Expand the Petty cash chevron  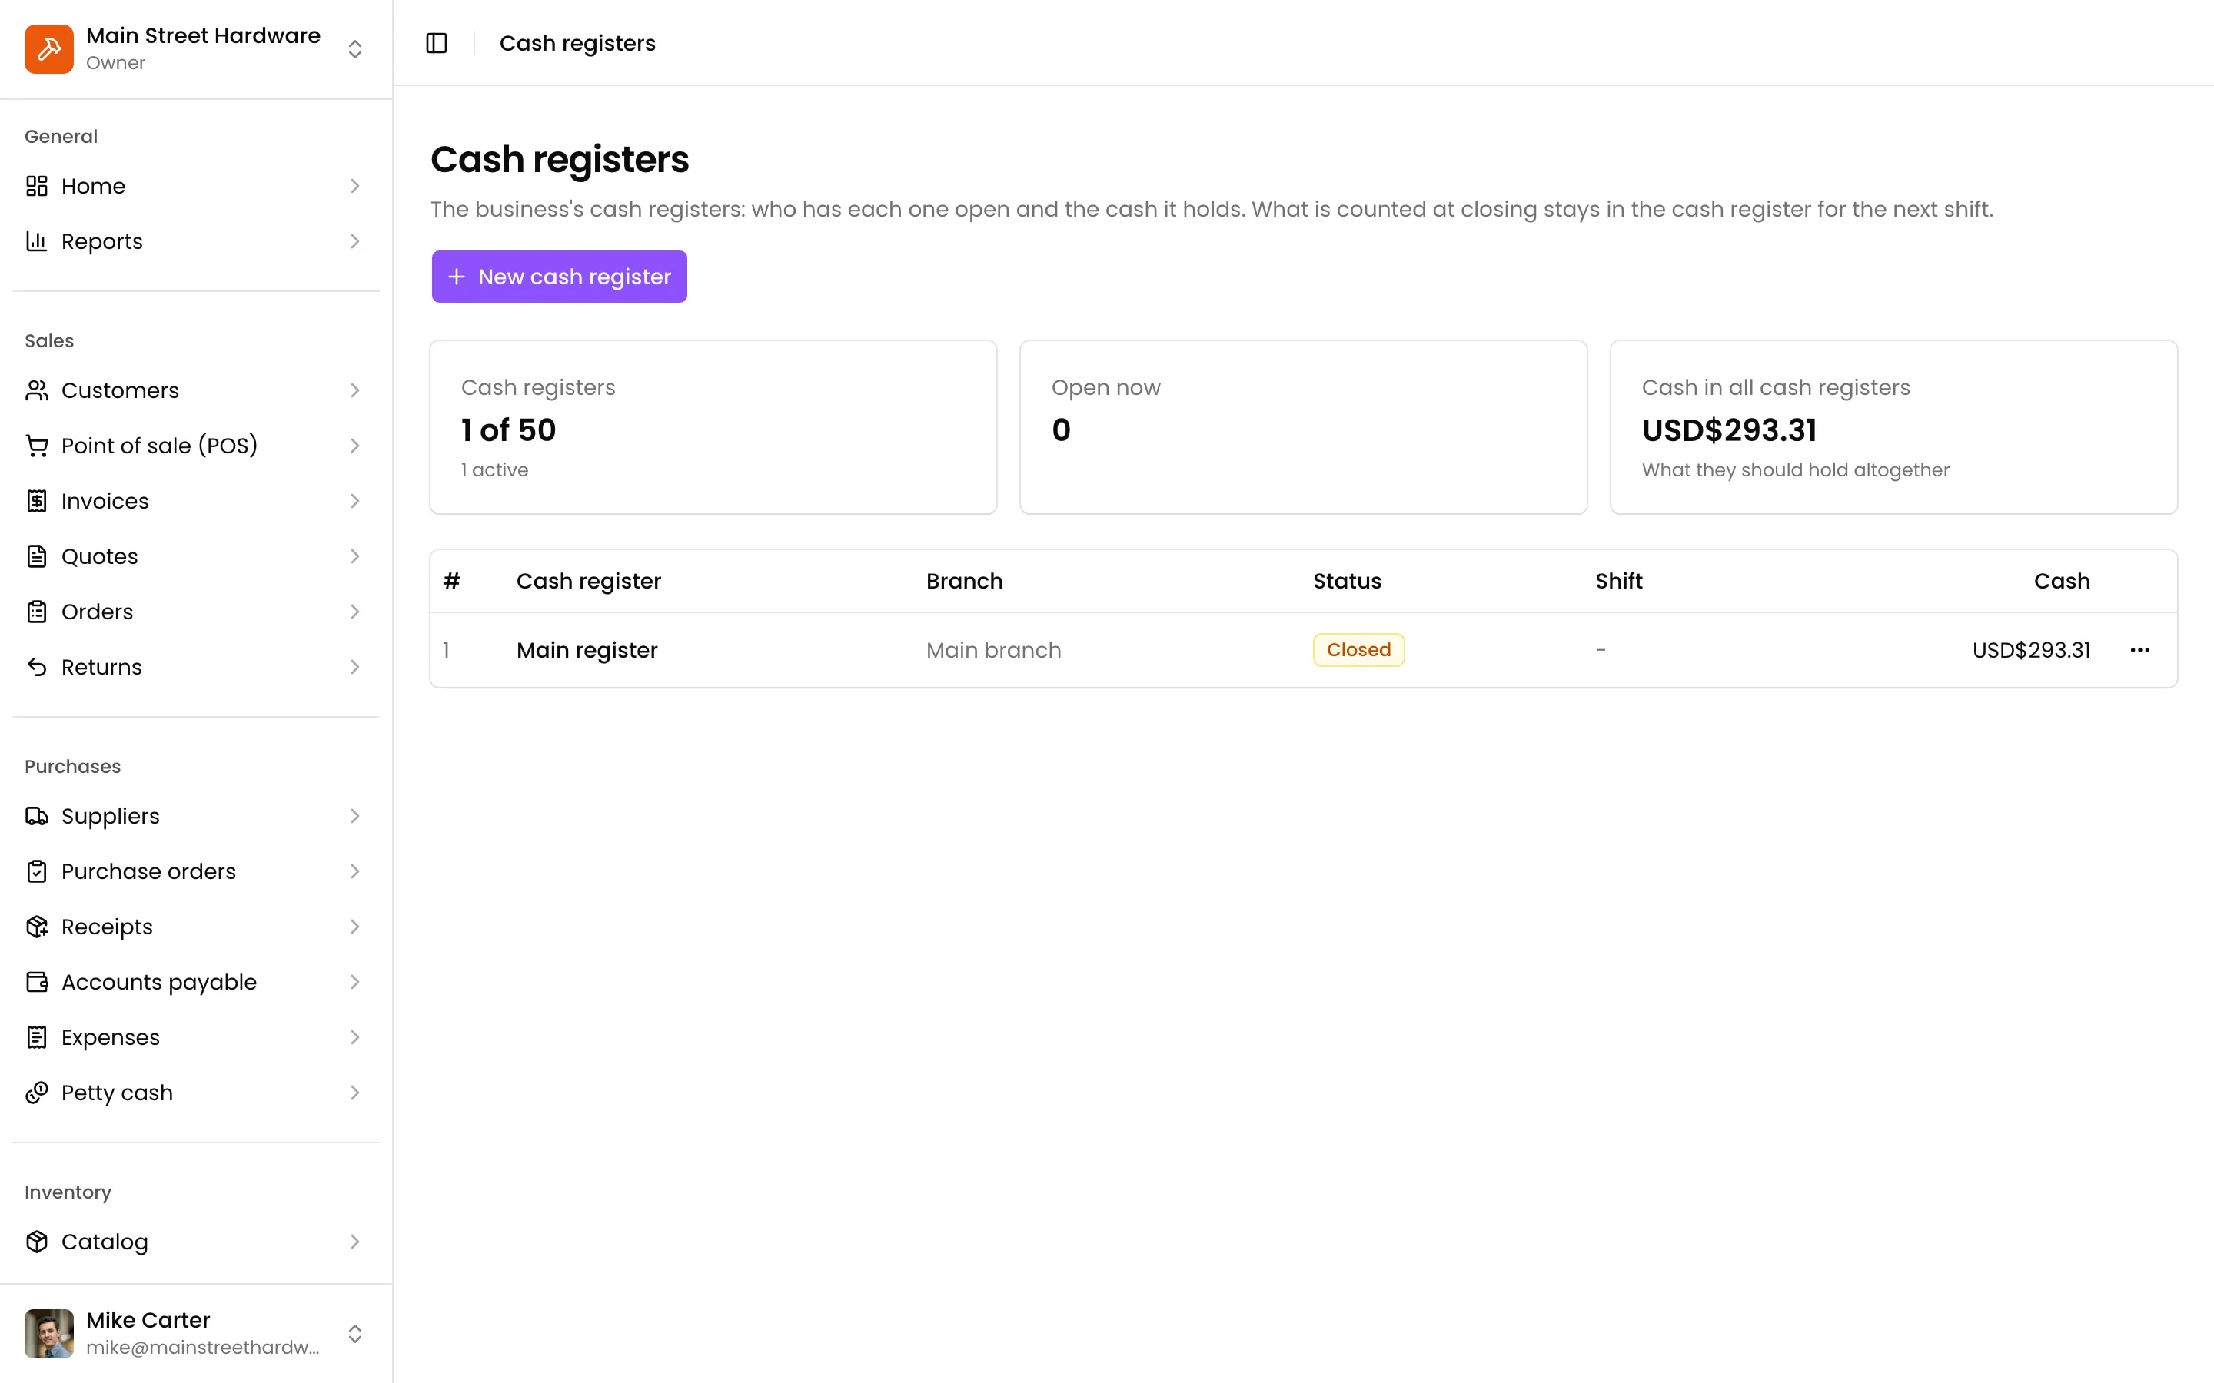[x=355, y=1093]
